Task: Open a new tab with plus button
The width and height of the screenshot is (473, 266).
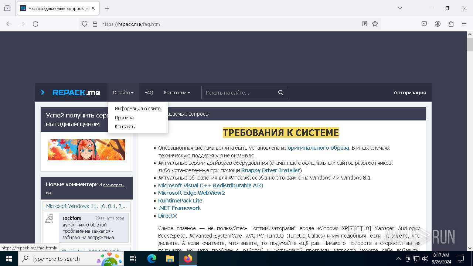Action: 107,8
